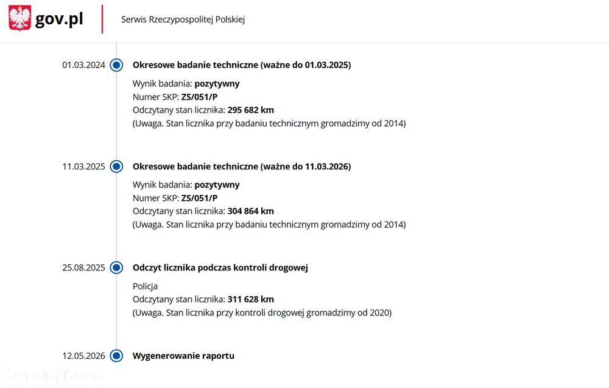This screenshot has height=388, width=609.
Task: Click the date label 12.05.2026
Action: click(x=83, y=356)
